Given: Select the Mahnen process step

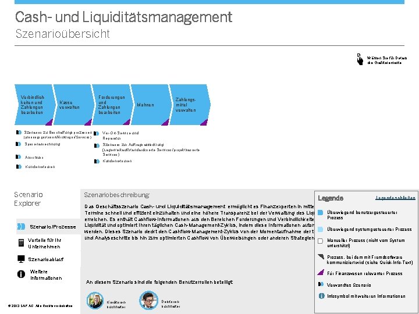Looking at the screenshot, I should (x=151, y=105).
